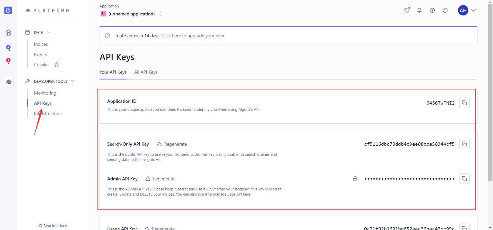Open the notifications bell
Screen dimensions: 493x230
tap(419, 10)
